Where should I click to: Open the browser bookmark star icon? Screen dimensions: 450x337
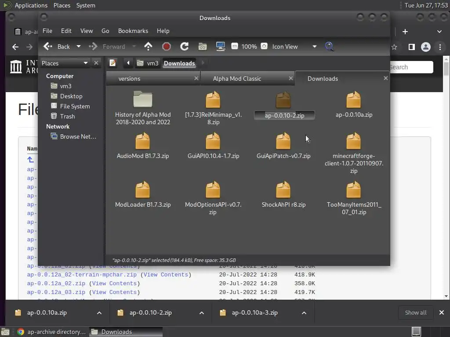[394, 47]
